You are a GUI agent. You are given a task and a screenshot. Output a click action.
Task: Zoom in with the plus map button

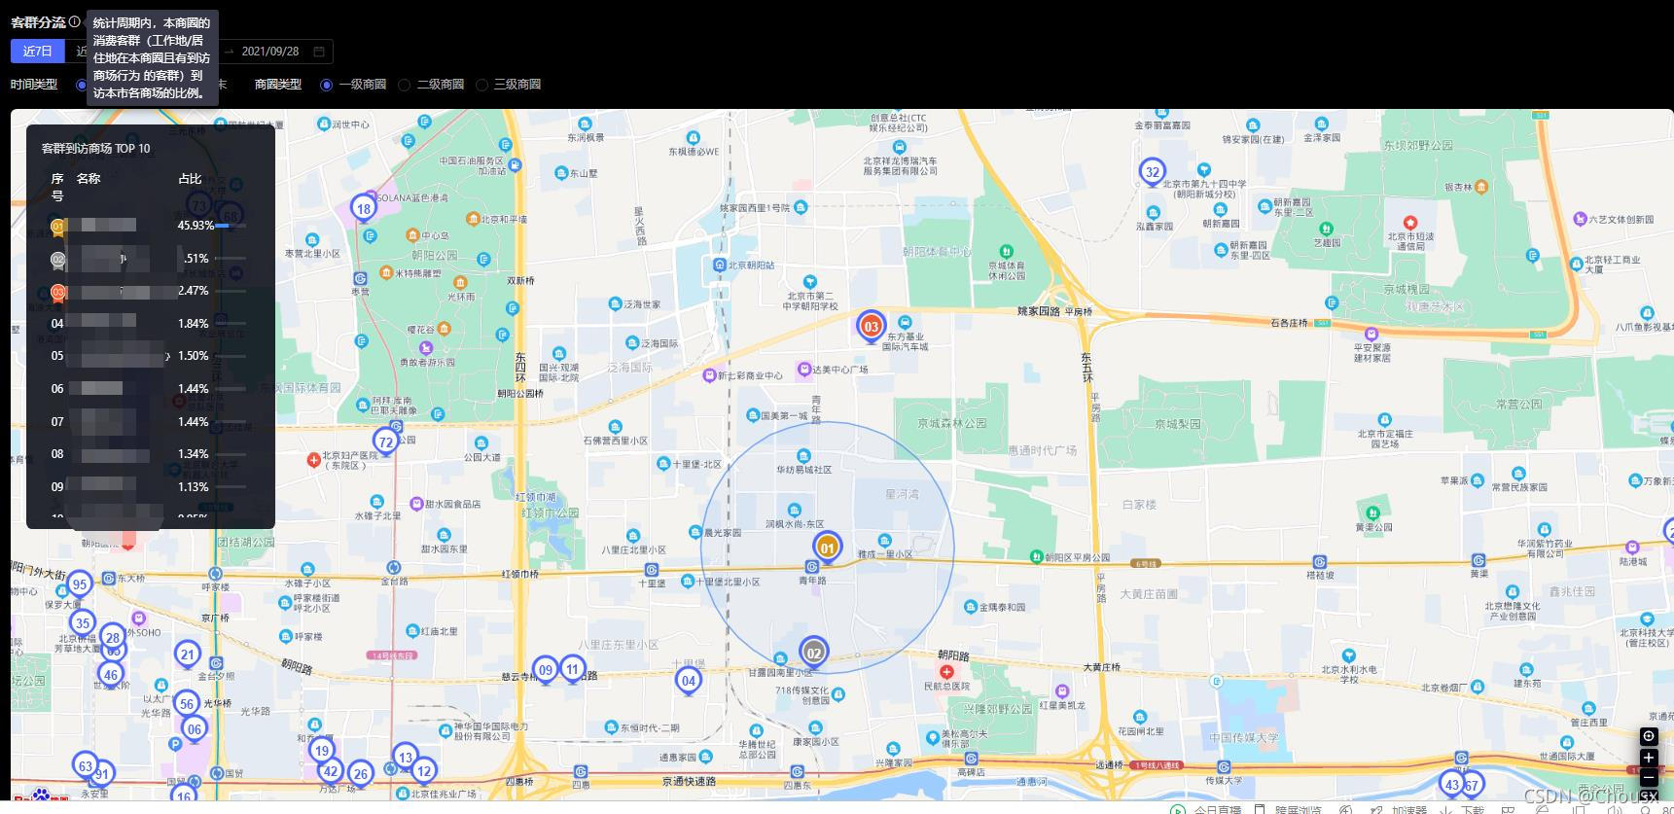coord(1649,757)
